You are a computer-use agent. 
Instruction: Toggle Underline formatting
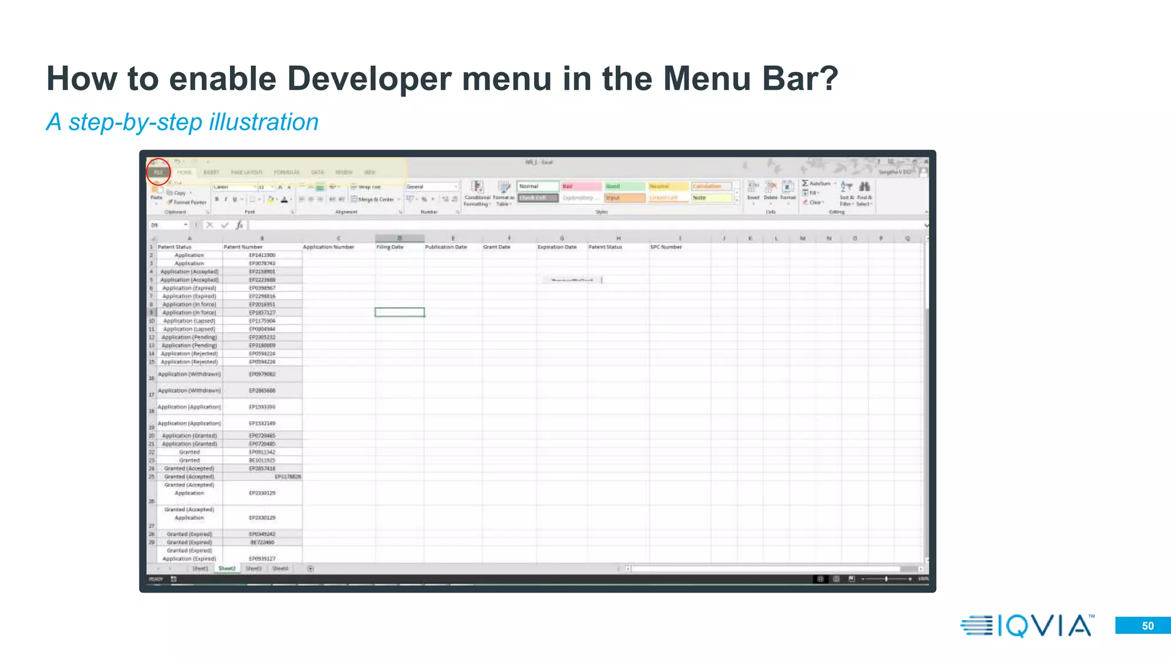[234, 200]
